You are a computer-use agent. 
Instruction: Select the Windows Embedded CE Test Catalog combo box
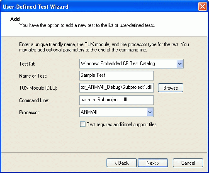click(131, 64)
